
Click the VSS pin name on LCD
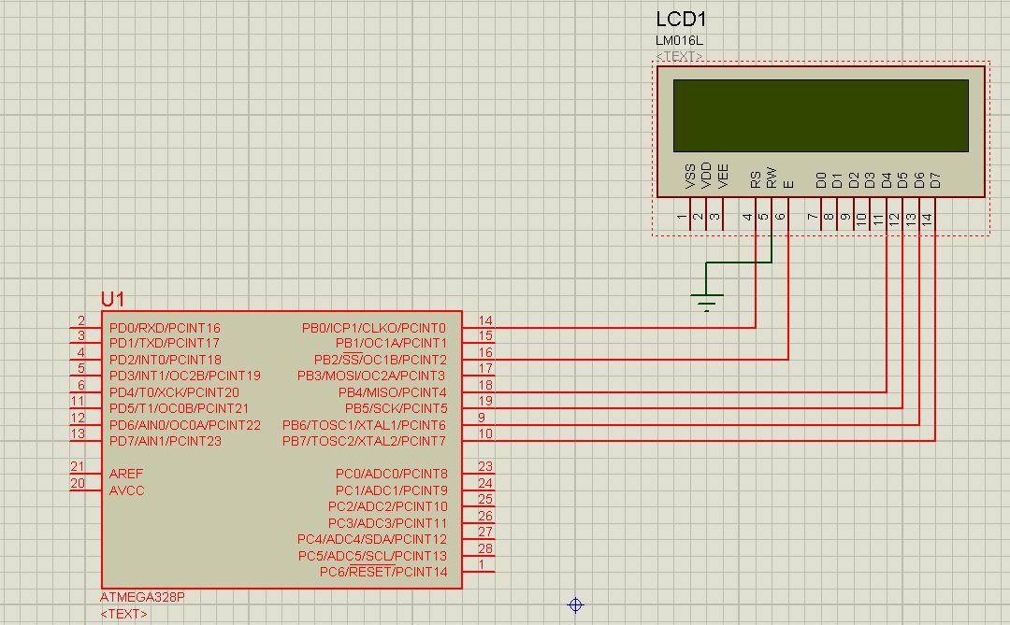(690, 177)
